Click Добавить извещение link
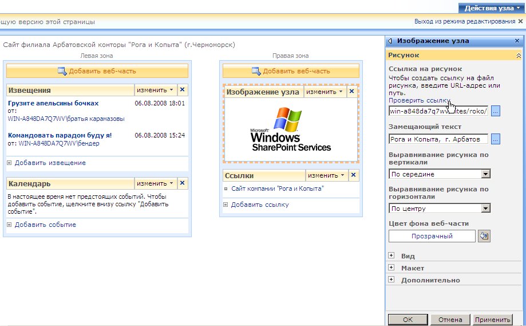 (x=50, y=163)
